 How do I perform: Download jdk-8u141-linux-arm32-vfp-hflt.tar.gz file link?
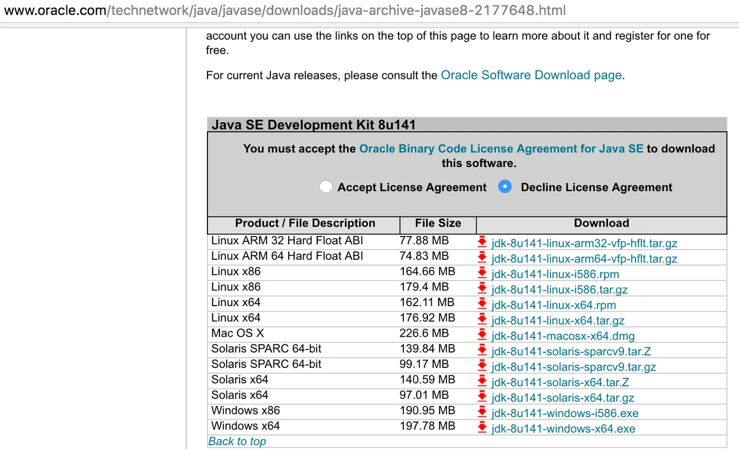[584, 243]
